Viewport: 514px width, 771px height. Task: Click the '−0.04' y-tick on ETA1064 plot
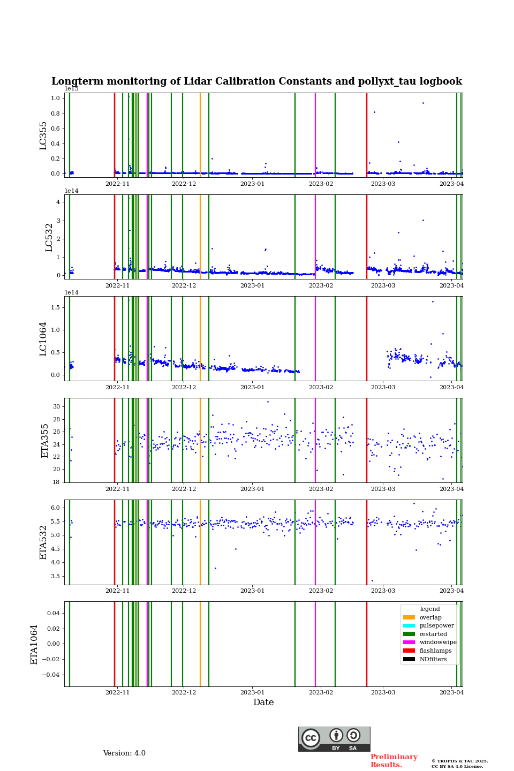pos(51,675)
